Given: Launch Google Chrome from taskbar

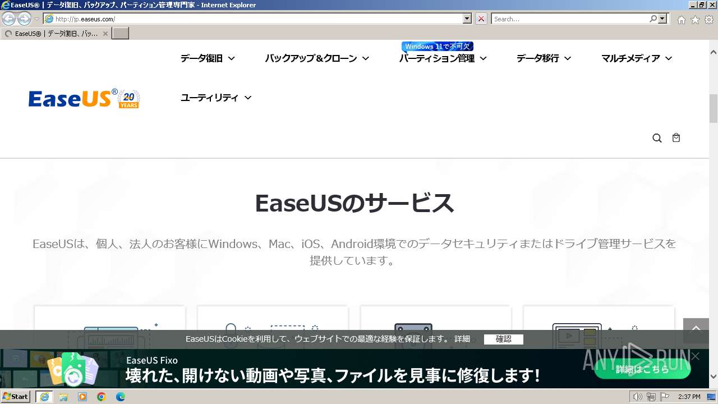Looking at the screenshot, I should (x=102, y=397).
